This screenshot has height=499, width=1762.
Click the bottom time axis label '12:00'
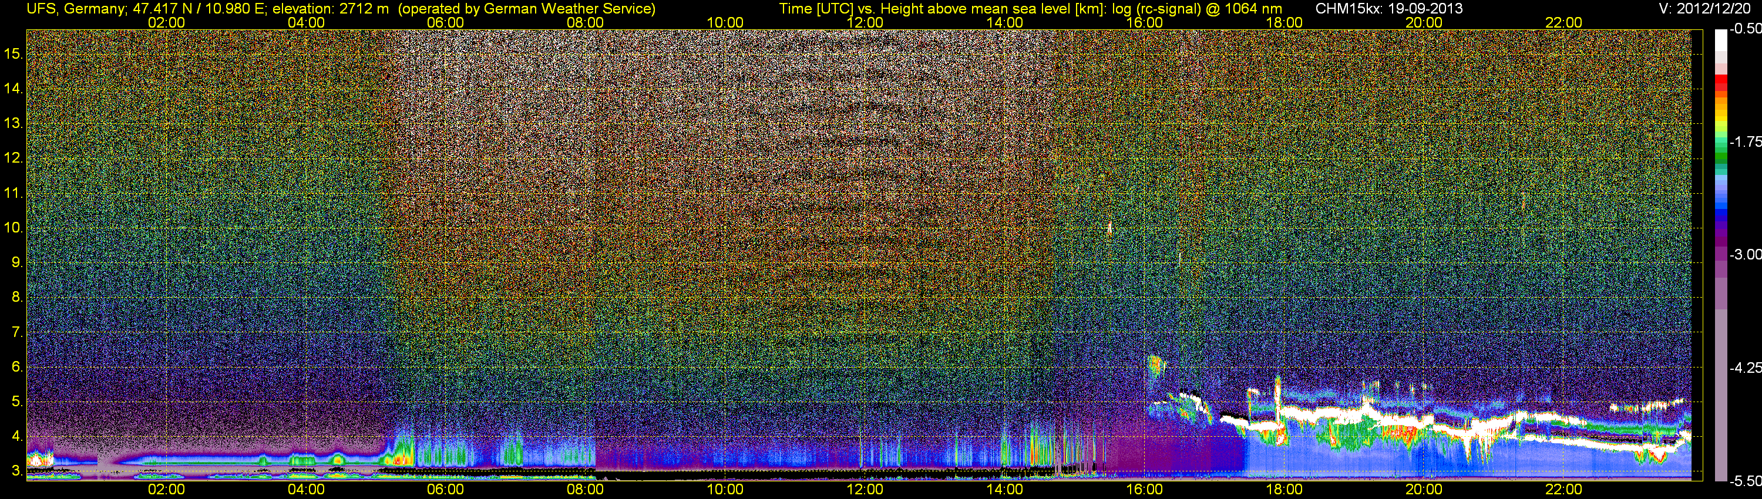(865, 490)
